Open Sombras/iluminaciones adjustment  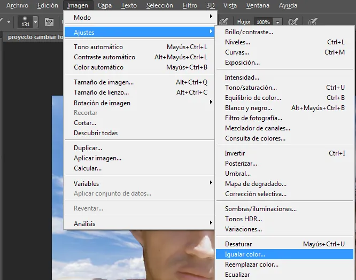click(285, 209)
